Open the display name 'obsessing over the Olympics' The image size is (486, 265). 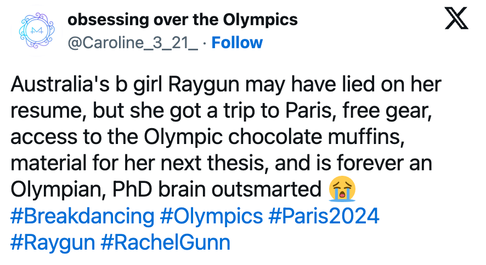[182, 20]
